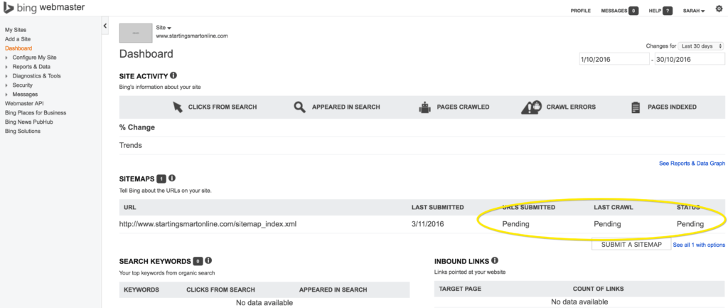Click the Appeared In Search activity label

[x=346, y=107]
